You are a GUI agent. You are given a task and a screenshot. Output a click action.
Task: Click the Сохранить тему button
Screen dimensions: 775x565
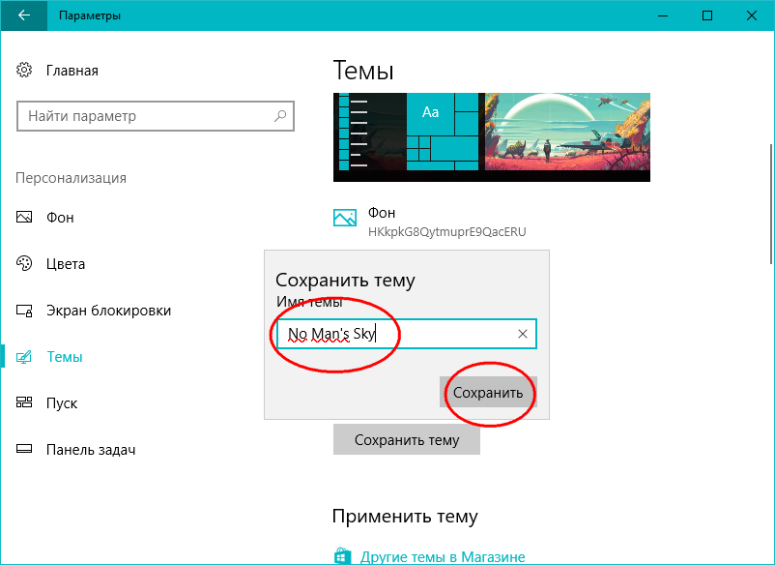click(407, 439)
